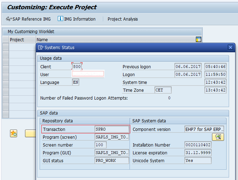Select the Screen number field 100
This screenshot has height=180, width=238.
(101, 145)
